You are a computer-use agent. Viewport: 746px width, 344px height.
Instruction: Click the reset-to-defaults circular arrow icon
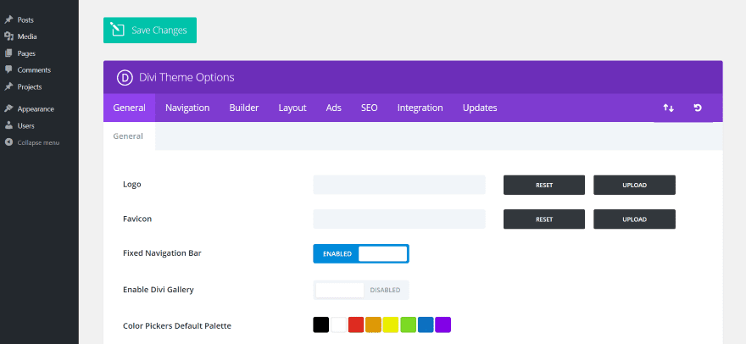click(x=698, y=108)
